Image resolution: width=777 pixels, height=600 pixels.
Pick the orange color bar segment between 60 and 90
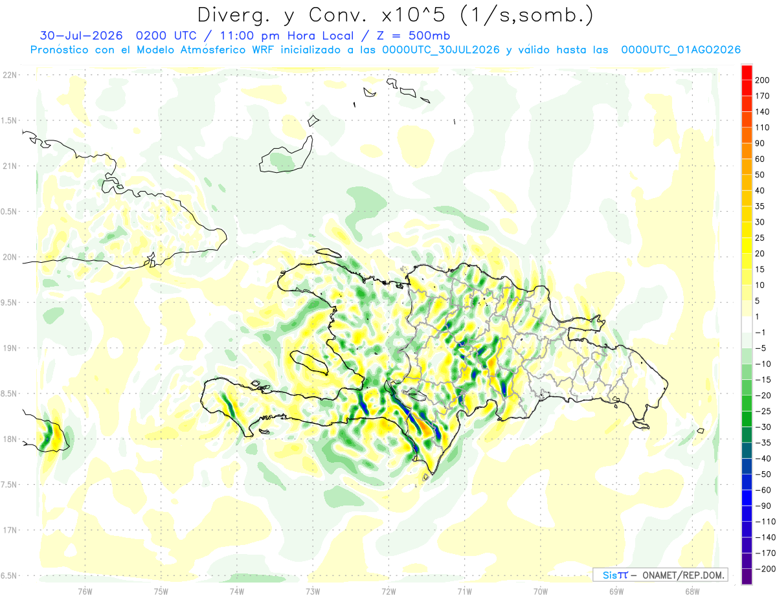pos(747,151)
